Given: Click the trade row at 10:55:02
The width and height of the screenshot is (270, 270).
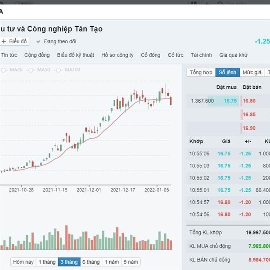Looking at the screenshot, I should (228, 178).
